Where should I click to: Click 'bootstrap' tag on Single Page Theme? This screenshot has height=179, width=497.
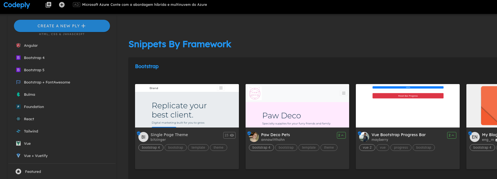(176, 148)
